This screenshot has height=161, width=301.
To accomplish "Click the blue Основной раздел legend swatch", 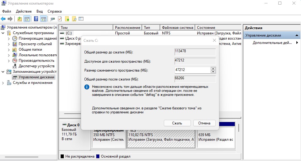I will click(98, 156).
